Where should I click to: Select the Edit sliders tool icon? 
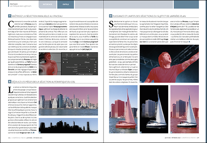tap(67, 55)
